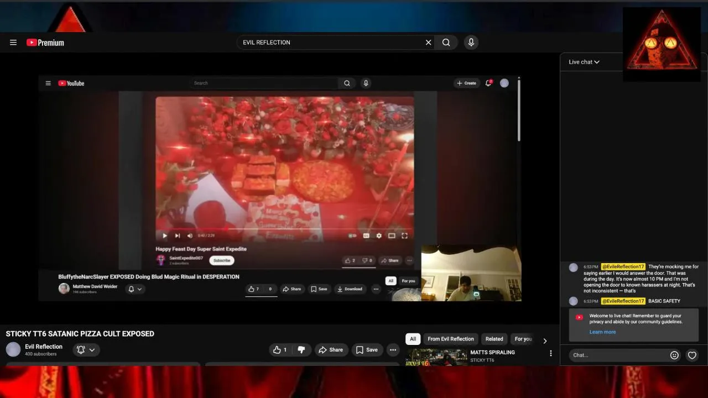This screenshot has width=708, height=398.
Task: Seek on the Saint Expedite progress bar
Action: pos(284,228)
